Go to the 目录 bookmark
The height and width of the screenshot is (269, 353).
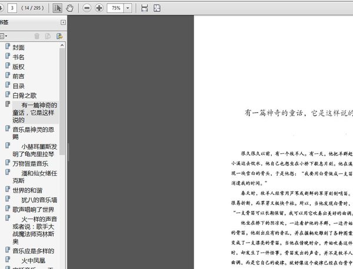[x=19, y=85]
